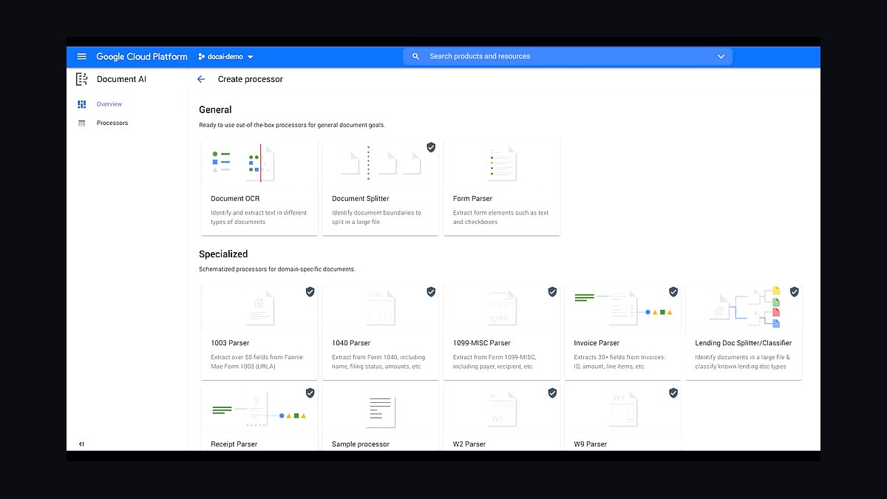Choose the Document OCR processor card
Image resolution: width=887 pixels, height=499 pixels.
point(259,187)
